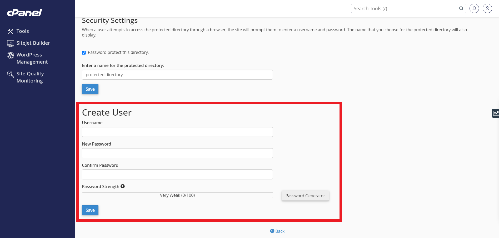Open the notifications bell icon
The width and height of the screenshot is (499, 238).
pos(474,8)
